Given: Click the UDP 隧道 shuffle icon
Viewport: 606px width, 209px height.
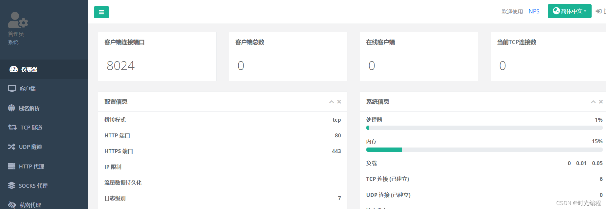Looking at the screenshot, I should 11,147.
